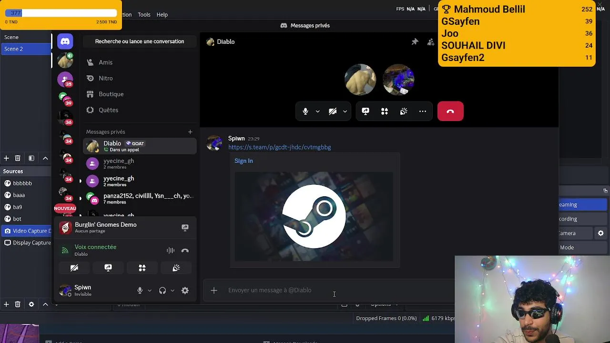Open source properties gear in the Sources toolbar
610x343 pixels.
pos(31,304)
